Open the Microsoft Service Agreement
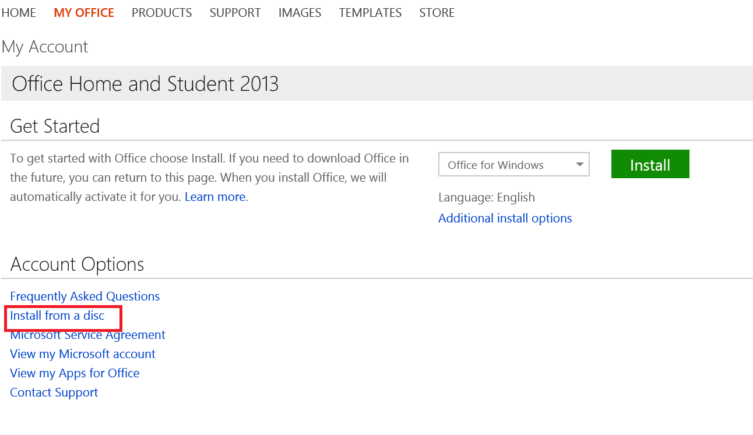753x435 pixels. pos(87,334)
